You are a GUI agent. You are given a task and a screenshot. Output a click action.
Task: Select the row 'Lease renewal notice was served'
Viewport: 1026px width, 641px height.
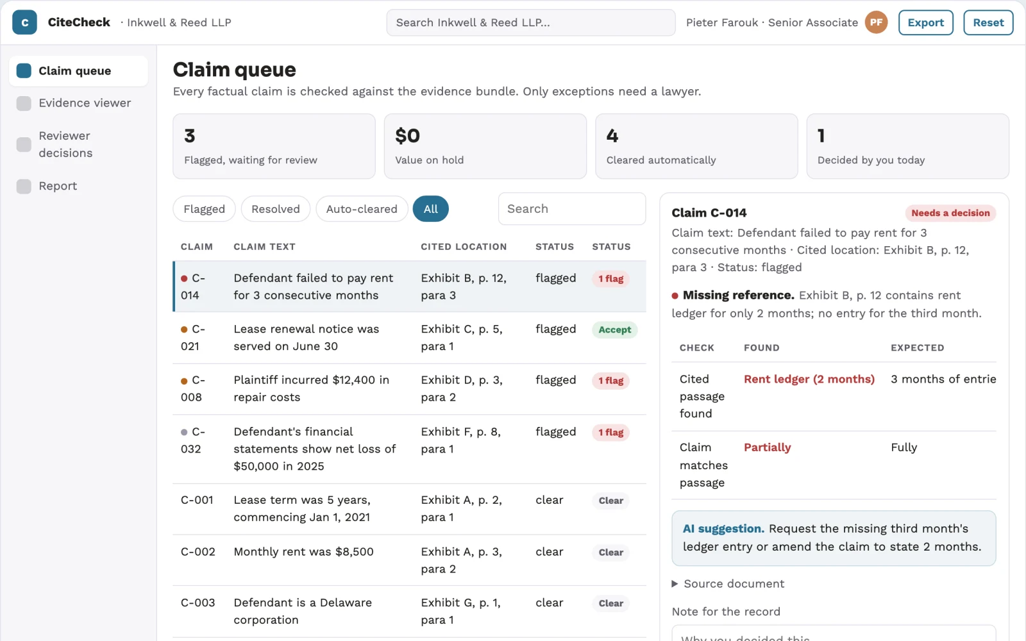click(x=409, y=338)
